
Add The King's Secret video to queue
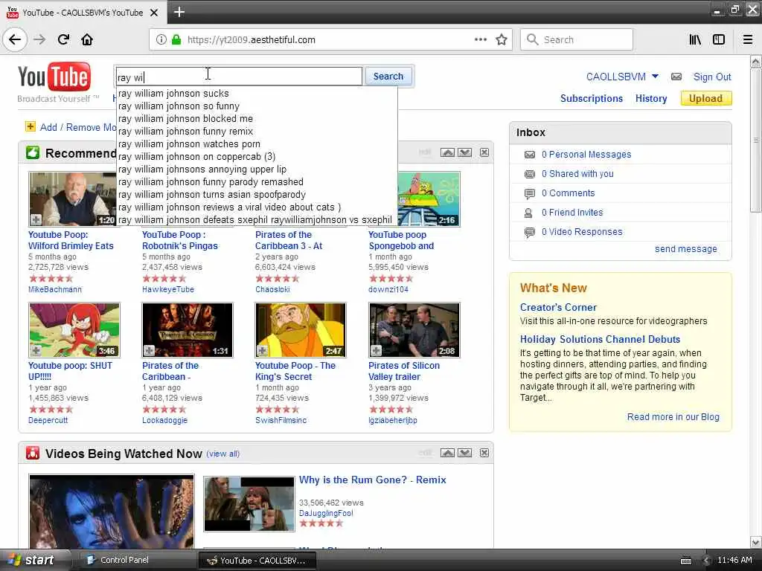click(x=263, y=350)
